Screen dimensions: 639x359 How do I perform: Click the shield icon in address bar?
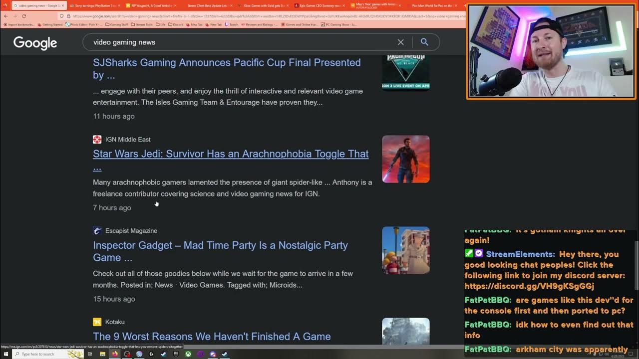point(62,16)
